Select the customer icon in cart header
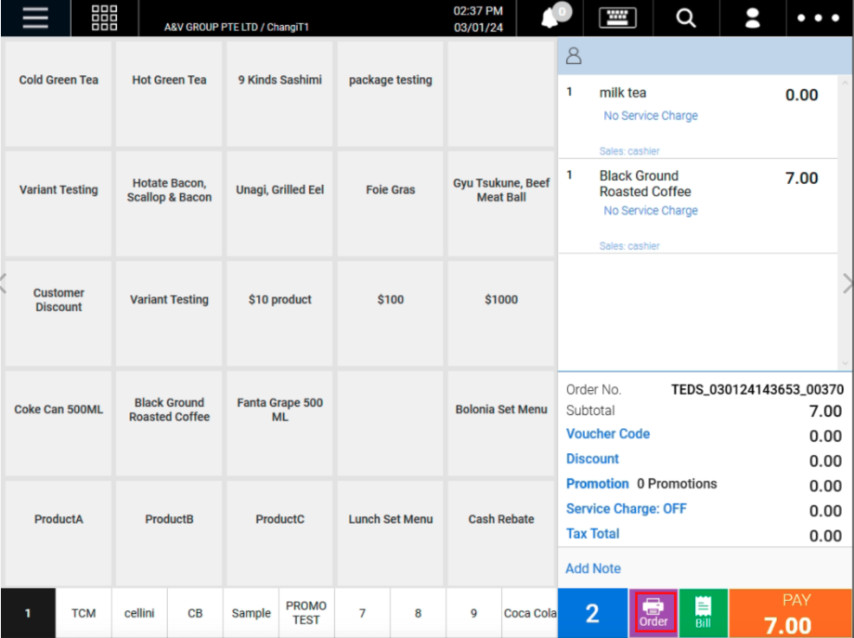The height and width of the screenshot is (638, 854). [574, 57]
